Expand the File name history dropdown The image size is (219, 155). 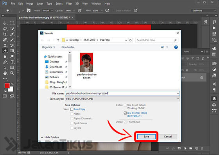(178, 93)
